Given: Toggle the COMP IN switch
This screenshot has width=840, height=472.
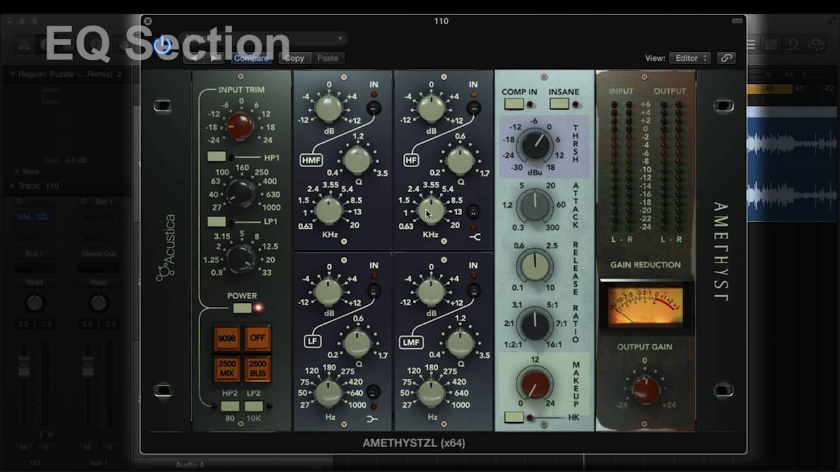Looking at the screenshot, I should [514, 104].
